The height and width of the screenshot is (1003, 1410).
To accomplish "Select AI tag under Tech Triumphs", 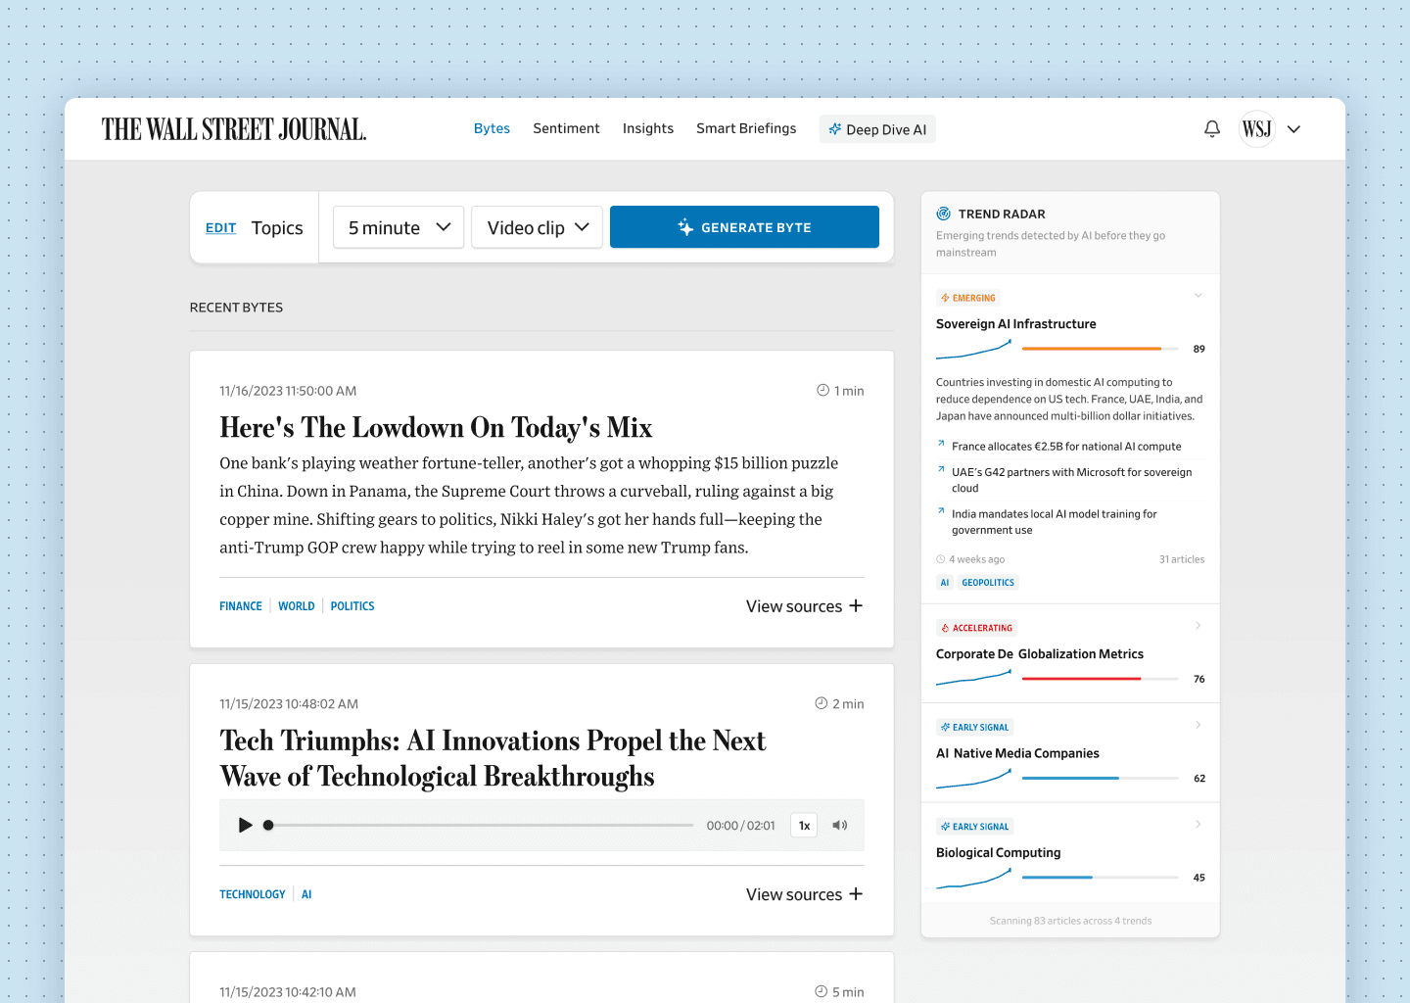I will click(306, 894).
